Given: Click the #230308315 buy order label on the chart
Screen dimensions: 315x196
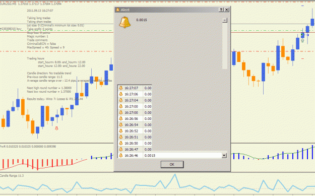Looking at the screenshot, I should click(11, 29).
